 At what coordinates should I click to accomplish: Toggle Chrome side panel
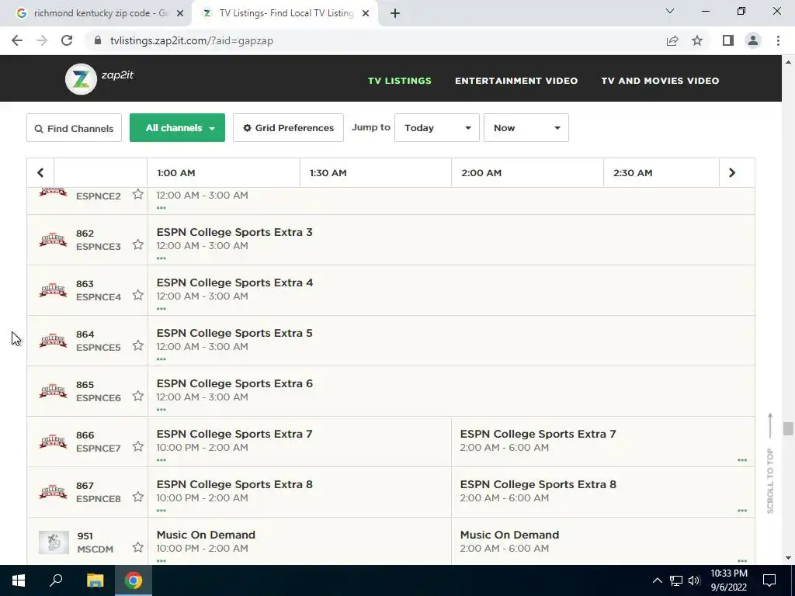tap(728, 40)
